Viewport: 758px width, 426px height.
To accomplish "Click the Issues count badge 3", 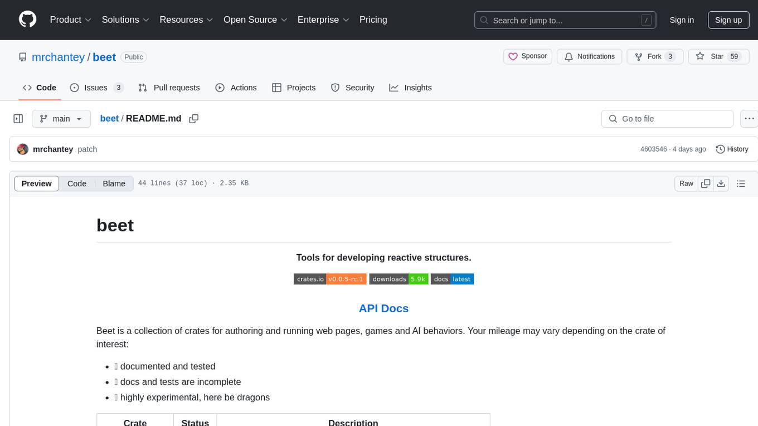I will tap(118, 88).
